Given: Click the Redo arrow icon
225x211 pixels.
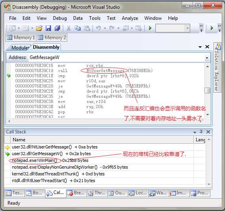Looking at the screenshot, I should pos(112,28).
